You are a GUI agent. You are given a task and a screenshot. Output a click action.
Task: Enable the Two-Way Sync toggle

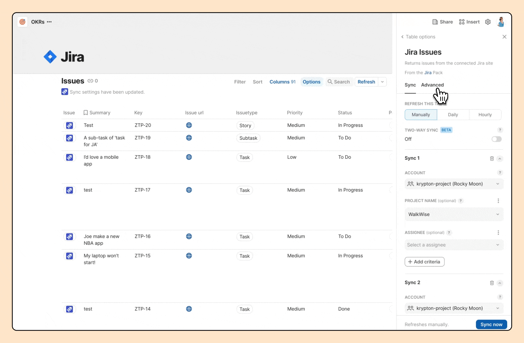click(x=496, y=139)
